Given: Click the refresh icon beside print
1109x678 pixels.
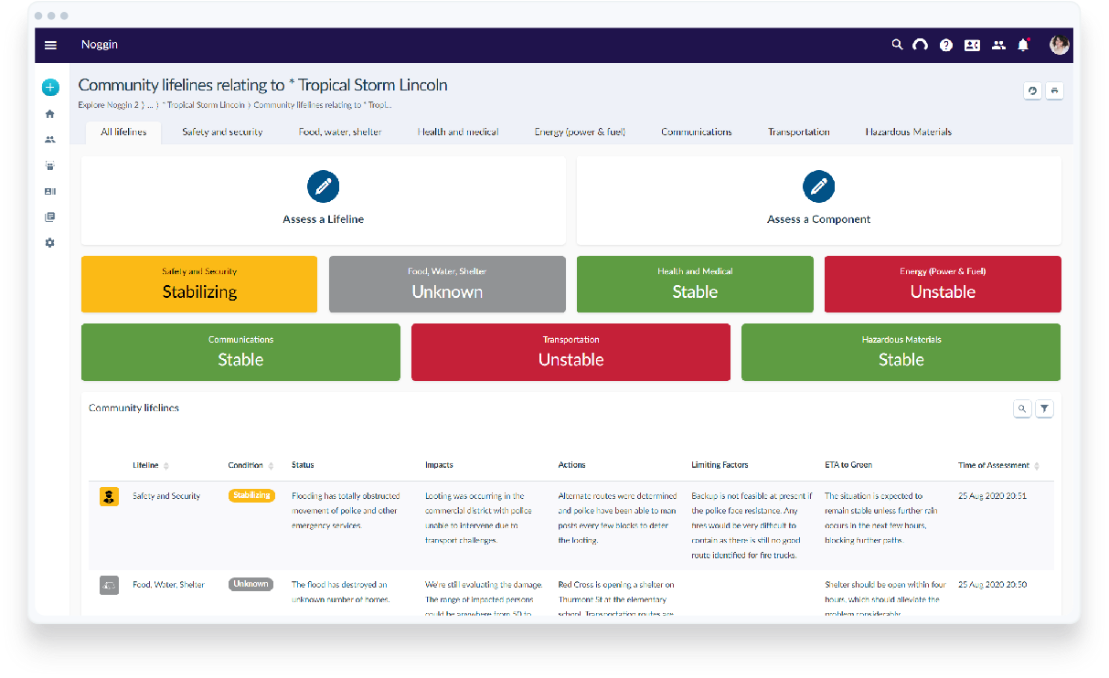Looking at the screenshot, I should click(1032, 90).
